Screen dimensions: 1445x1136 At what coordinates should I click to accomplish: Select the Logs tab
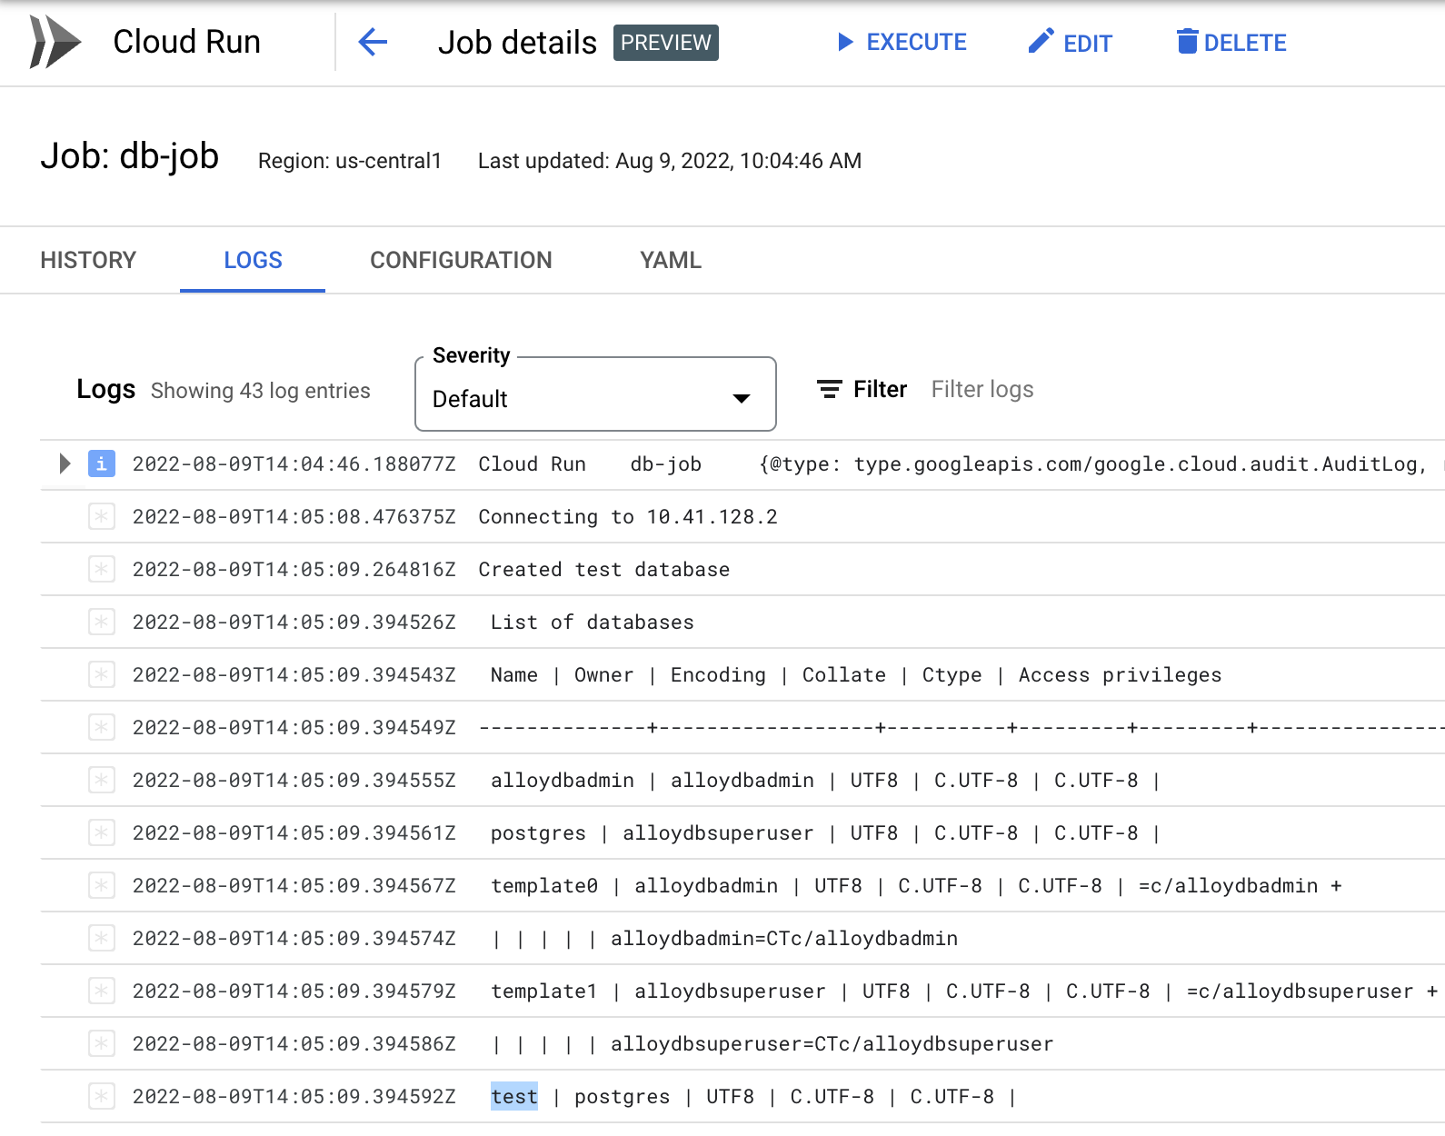[253, 261]
